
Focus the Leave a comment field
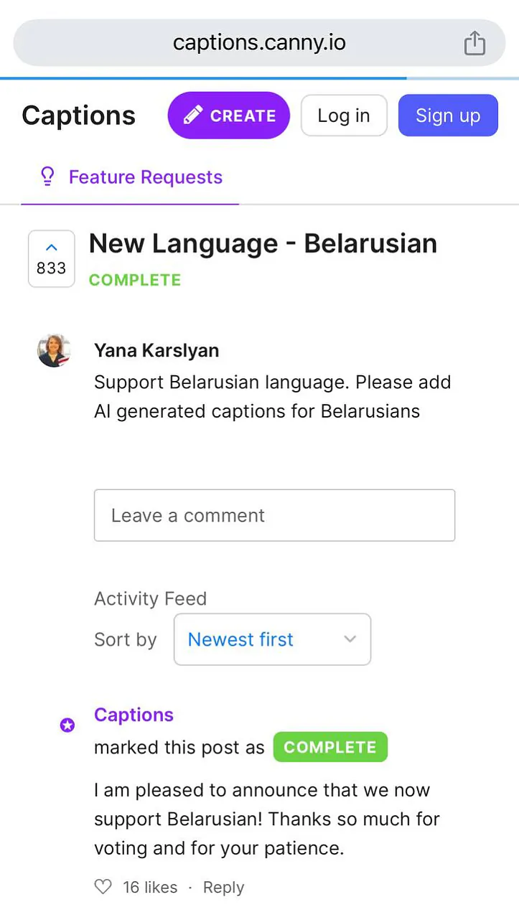pyautogui.click(x=274, y=515)
